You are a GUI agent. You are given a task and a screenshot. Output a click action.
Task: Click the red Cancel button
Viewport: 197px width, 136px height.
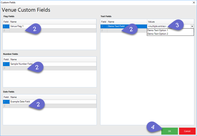click(187, 131)
